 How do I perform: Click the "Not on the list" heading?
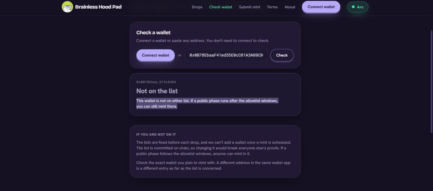[157, 91]
